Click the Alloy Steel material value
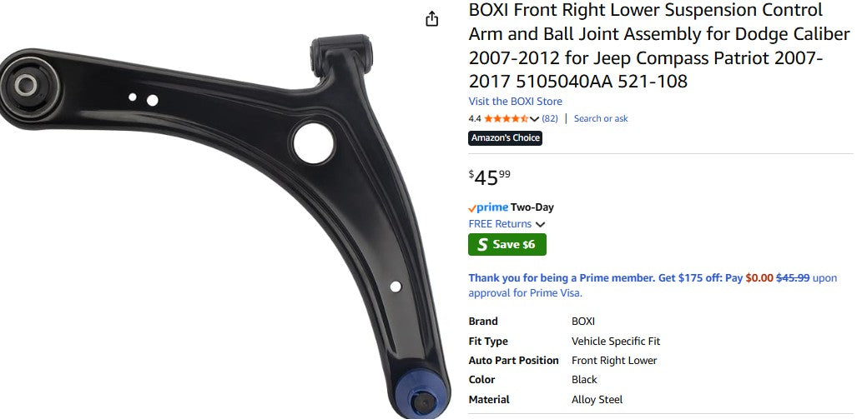Screen dimensions: 867x419 [x=597, y=400]
